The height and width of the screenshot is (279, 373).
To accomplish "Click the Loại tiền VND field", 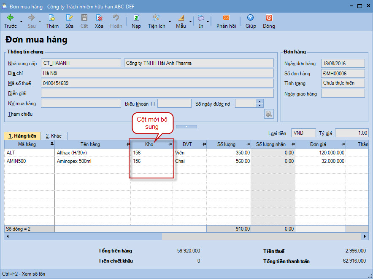I will click(303, 133).
